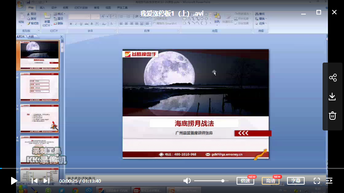Click the 剪切 cut command
The height and width of the screenshot is (193, 344).
pyautogui.click(x=32, y=14)
